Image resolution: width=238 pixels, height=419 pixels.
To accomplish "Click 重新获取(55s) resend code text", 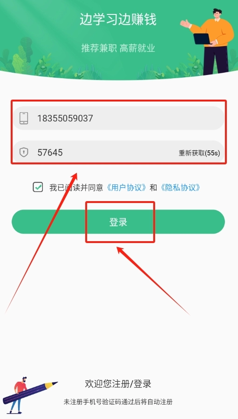I will pos(199,153).
